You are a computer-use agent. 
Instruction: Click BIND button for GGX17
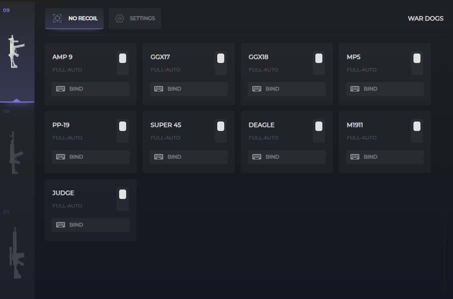point(189,89)
